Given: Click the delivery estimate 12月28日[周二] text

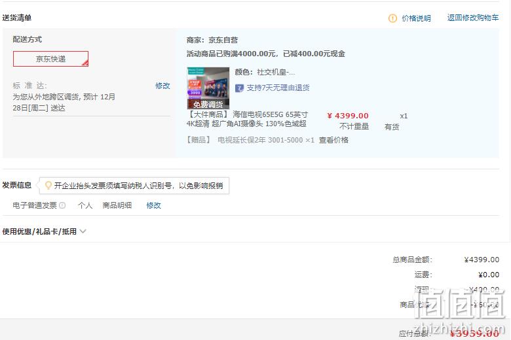Looking at the screenshot, I should coord(64,102).
